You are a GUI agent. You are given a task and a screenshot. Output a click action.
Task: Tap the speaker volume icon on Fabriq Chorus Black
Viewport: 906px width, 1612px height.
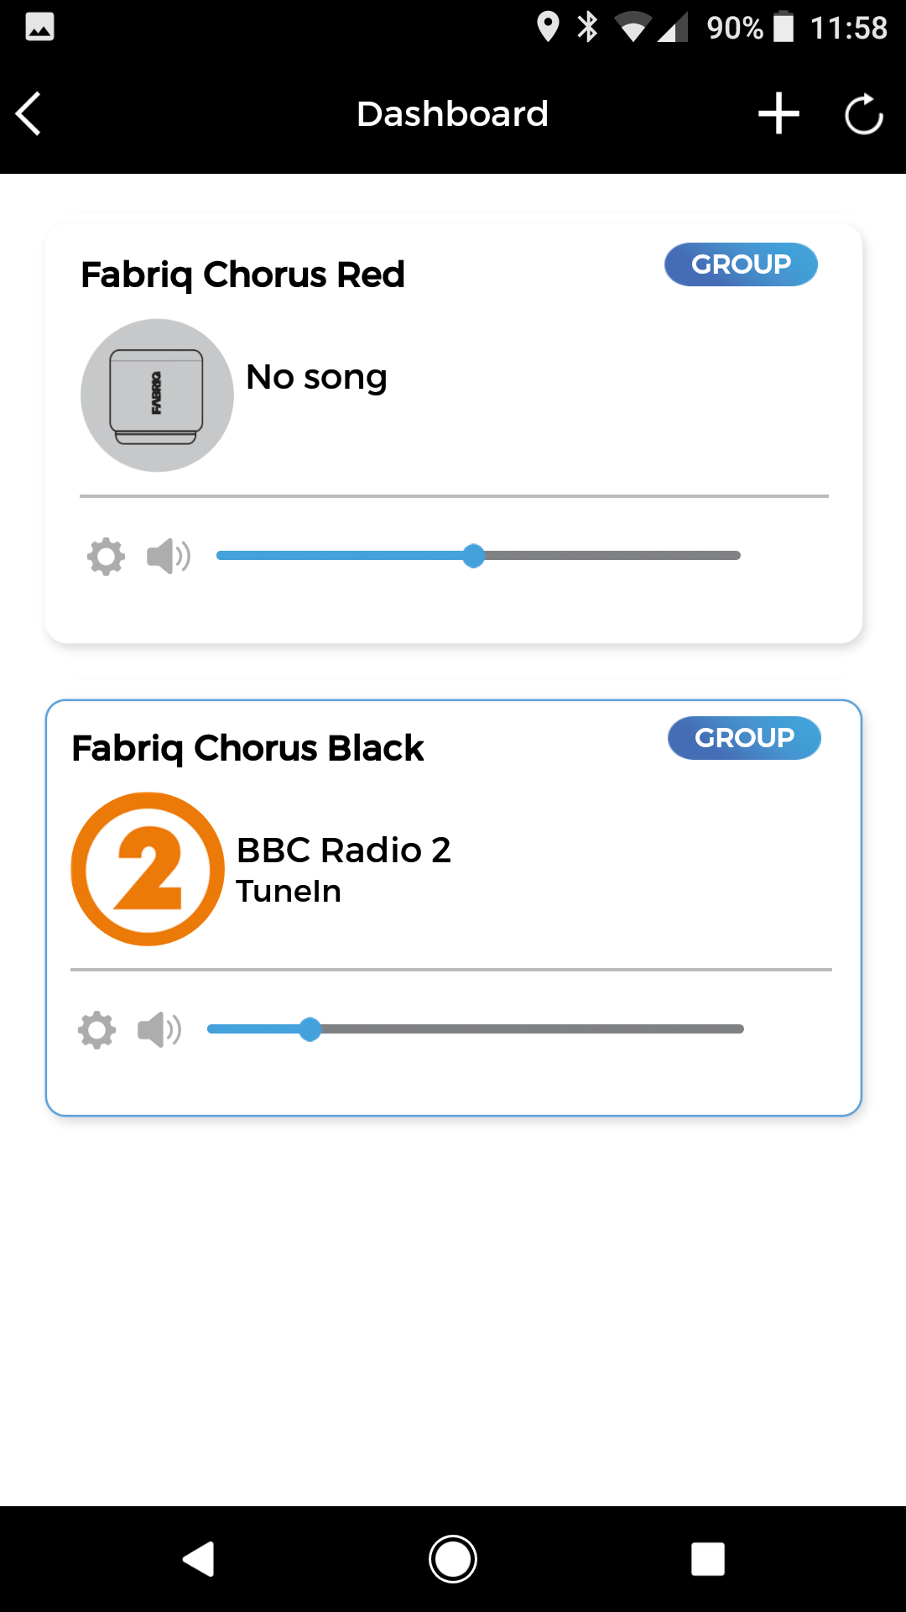click(159, 1029)
